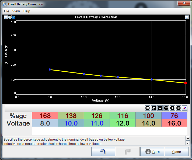The image size is (192, 160).
Task: Open the blue question mark help icon
Action: [14, 17]
